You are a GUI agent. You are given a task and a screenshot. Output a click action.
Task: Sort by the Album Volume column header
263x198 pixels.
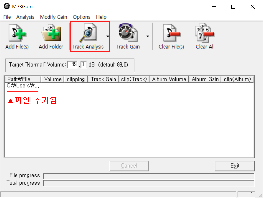169,79
